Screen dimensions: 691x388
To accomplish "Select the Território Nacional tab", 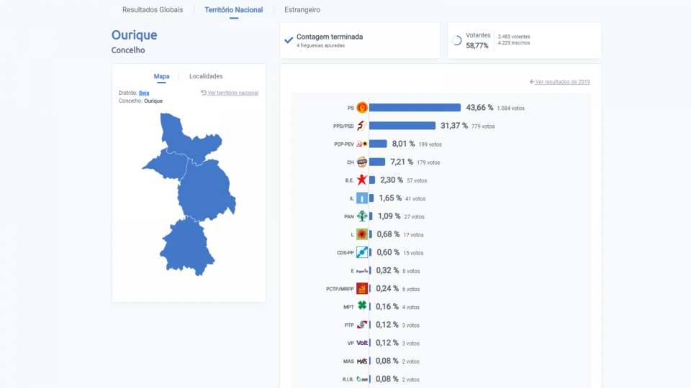I will (x=233, y=9).
